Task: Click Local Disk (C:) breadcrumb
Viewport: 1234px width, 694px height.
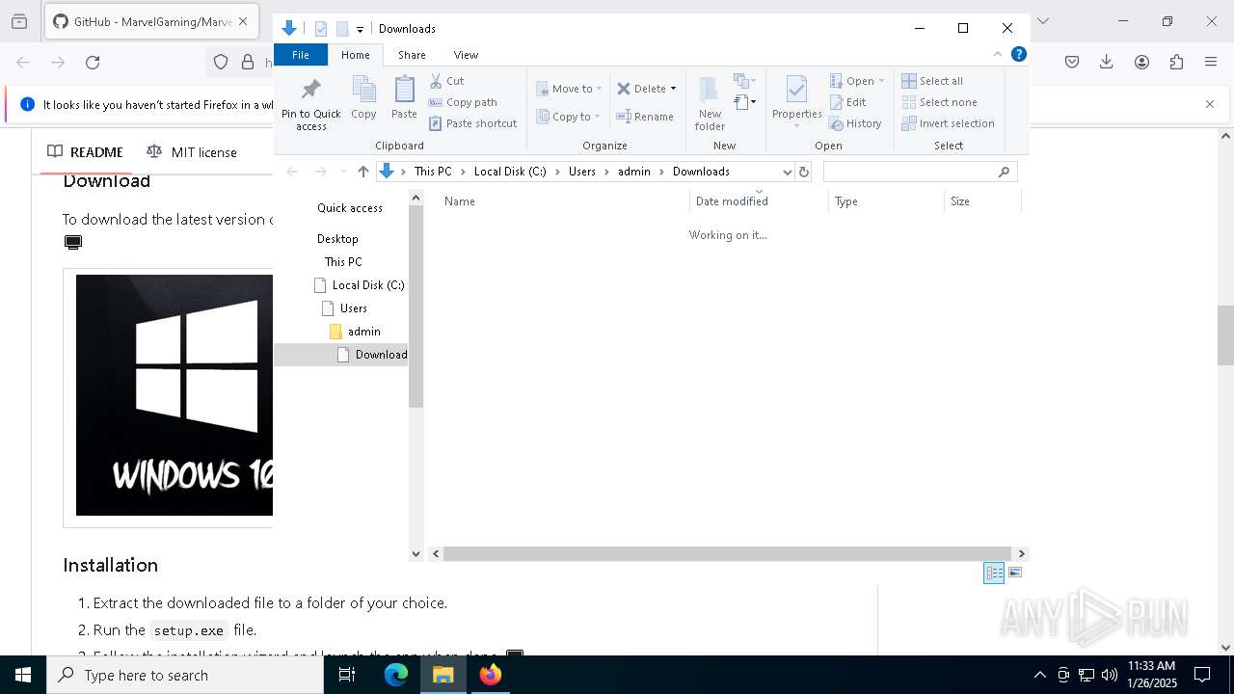Action: 510,172
